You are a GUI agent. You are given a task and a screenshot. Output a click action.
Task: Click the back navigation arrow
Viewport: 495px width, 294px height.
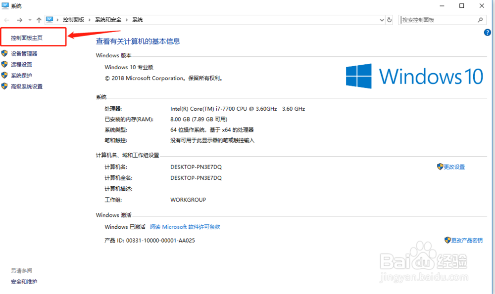[6, 20]
